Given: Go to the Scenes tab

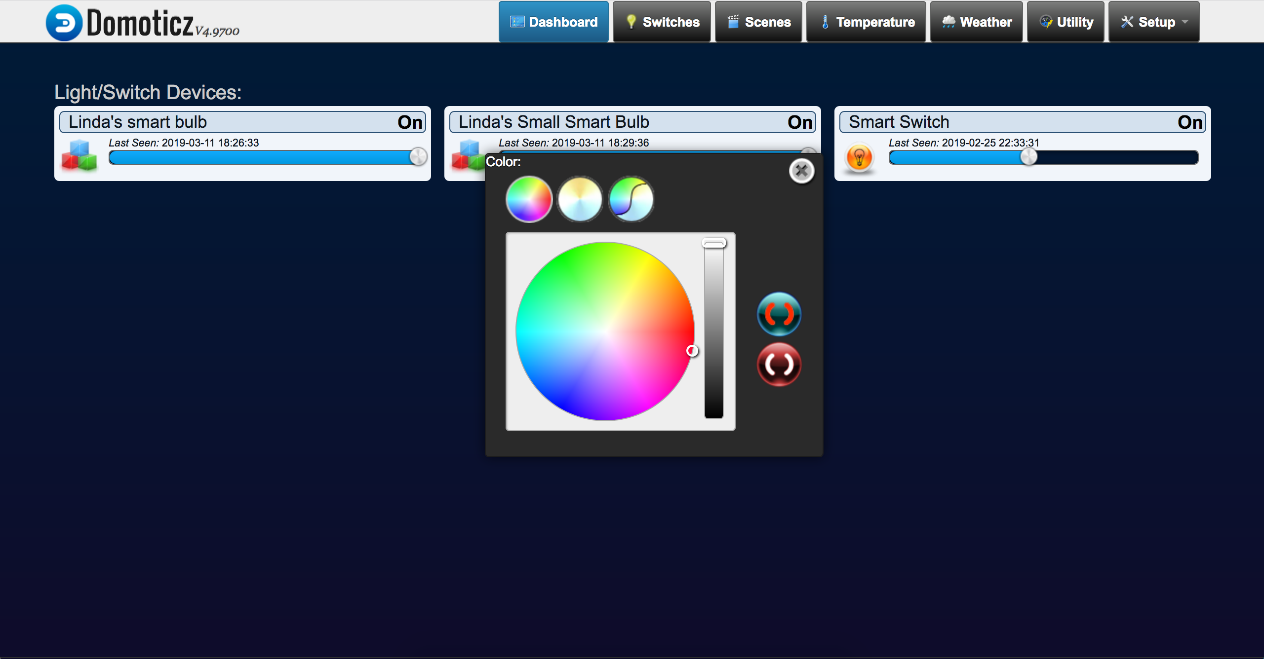Looking at the screenshot, I should point(758,22).
